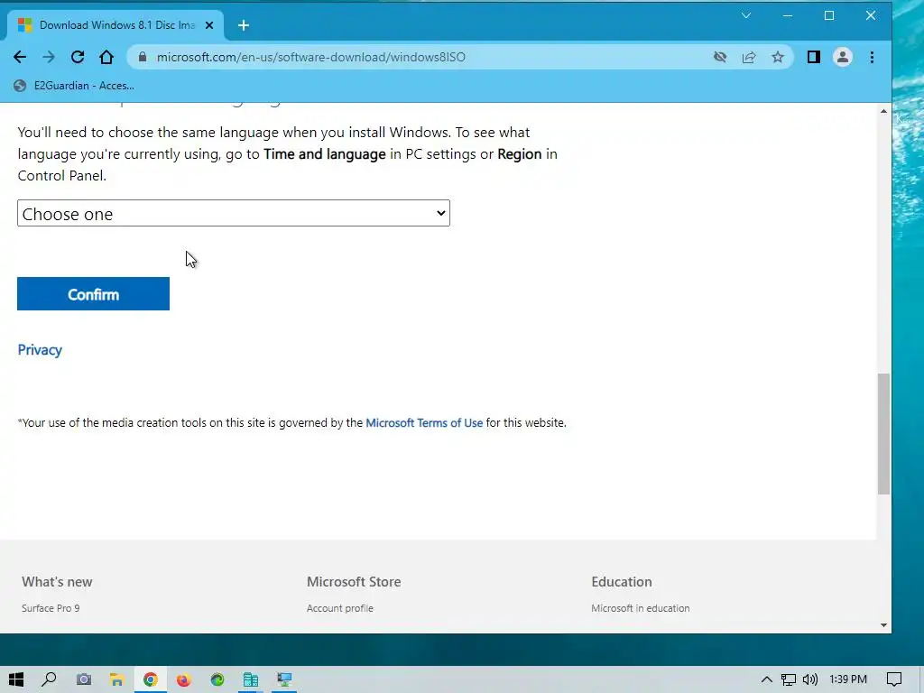This screenshot has width=924, height=693.
Task: Open the Chrome profile avatar
Action: pyautogui.click(x=843, y=57)
